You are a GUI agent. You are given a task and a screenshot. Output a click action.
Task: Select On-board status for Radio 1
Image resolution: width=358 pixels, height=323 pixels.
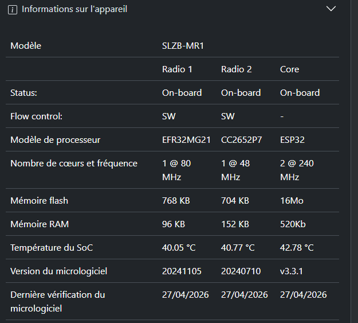[x=182, y=92]
